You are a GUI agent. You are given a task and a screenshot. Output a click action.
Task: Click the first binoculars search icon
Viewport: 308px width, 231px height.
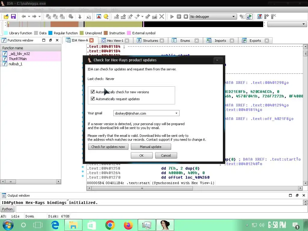tap(48, 17)
